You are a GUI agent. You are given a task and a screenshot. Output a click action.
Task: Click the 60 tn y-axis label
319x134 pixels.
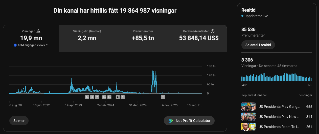click(211, 84)
